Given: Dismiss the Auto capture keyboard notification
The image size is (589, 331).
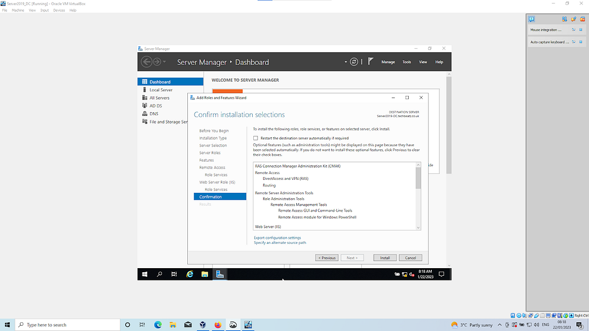Looking at the screenshot, I should tap(581, 42).
